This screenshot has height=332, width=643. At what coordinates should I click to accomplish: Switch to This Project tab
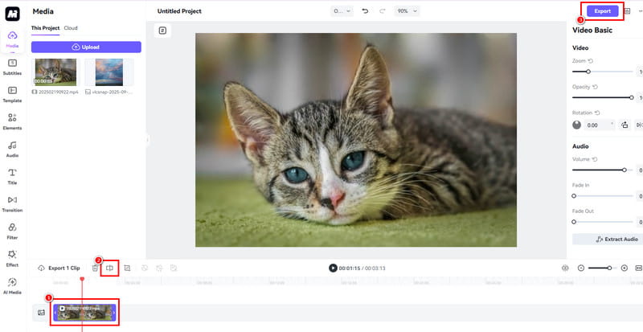coord(45,28)
